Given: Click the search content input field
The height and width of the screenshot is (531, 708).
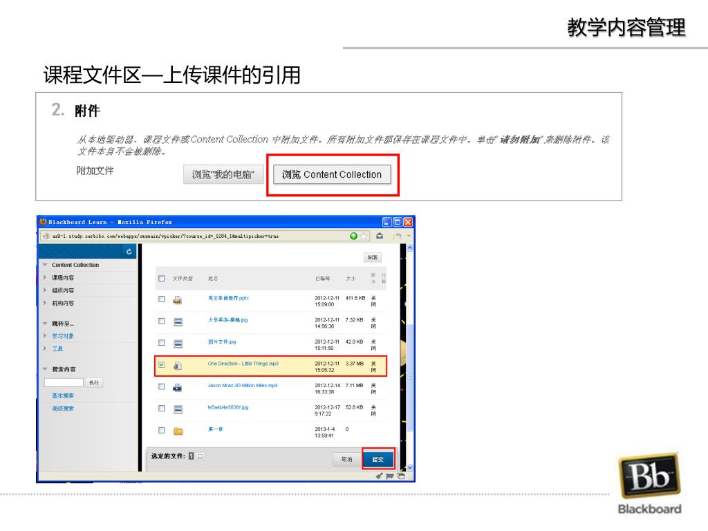Looking at the screenshot, I should [64, 382].
